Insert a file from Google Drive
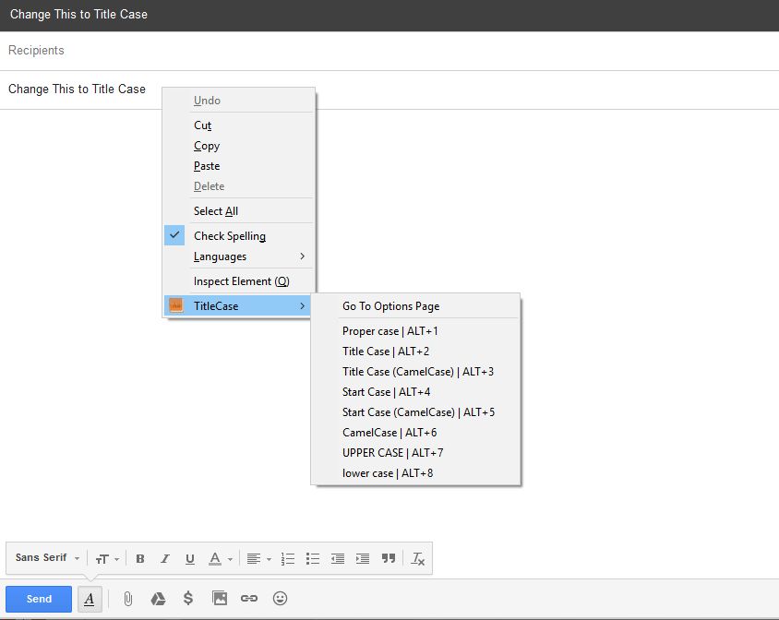Screen dimensions: 779x620 [x=157, y=598]
